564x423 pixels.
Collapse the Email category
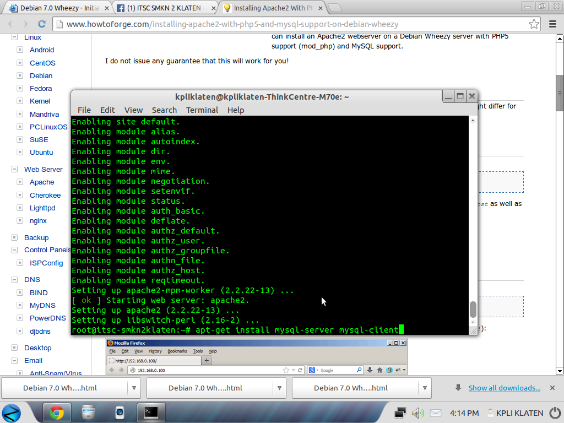[x=14, y=360]
